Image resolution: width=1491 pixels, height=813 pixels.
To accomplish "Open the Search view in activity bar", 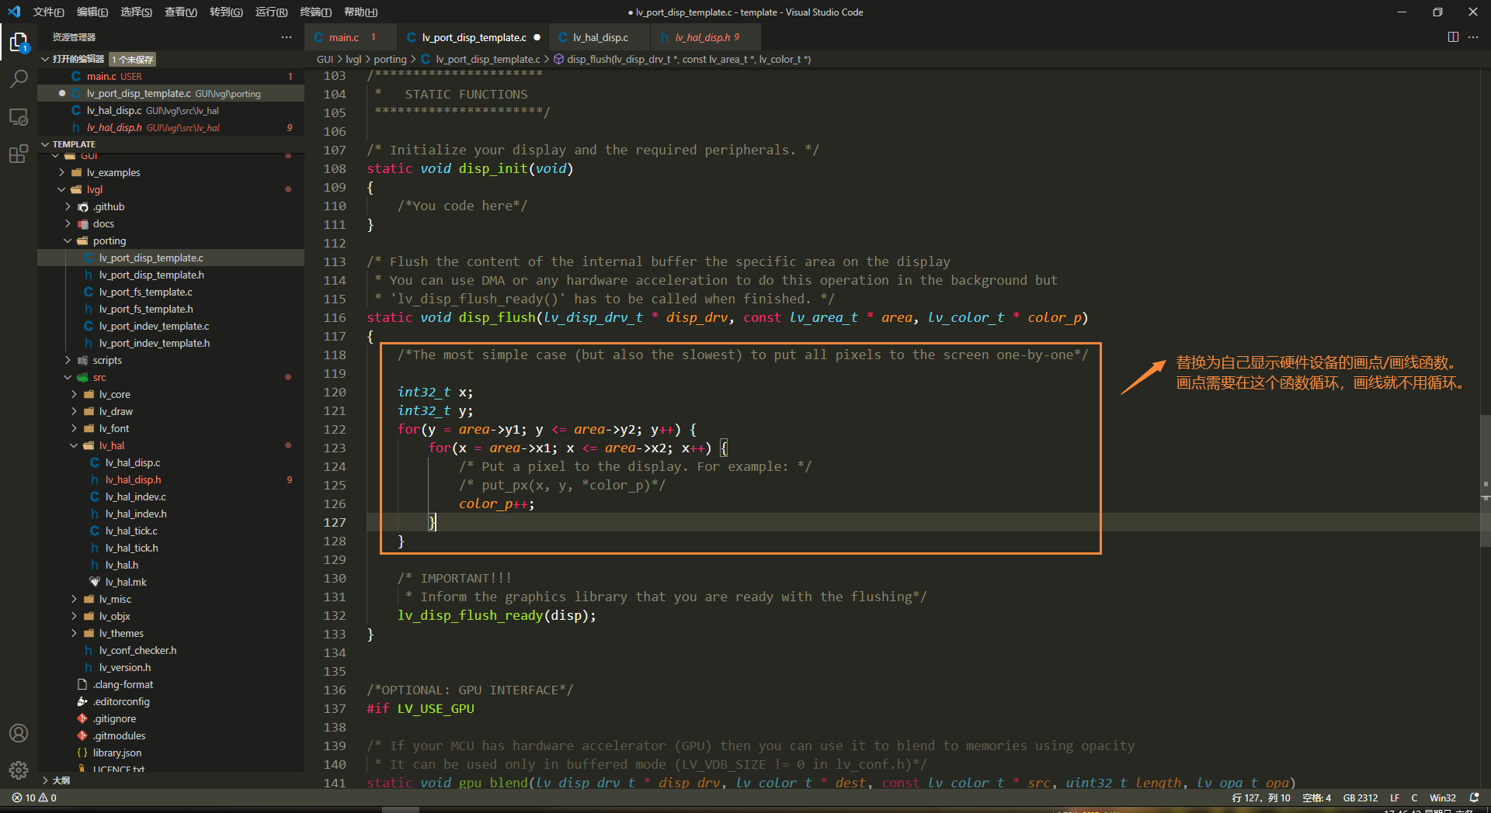I will [x=19, y=79].
